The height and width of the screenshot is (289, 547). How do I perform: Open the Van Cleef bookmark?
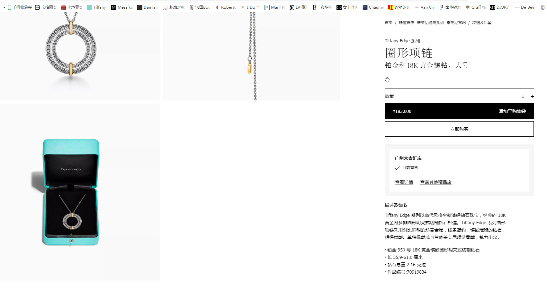click(x=425, y=7)
